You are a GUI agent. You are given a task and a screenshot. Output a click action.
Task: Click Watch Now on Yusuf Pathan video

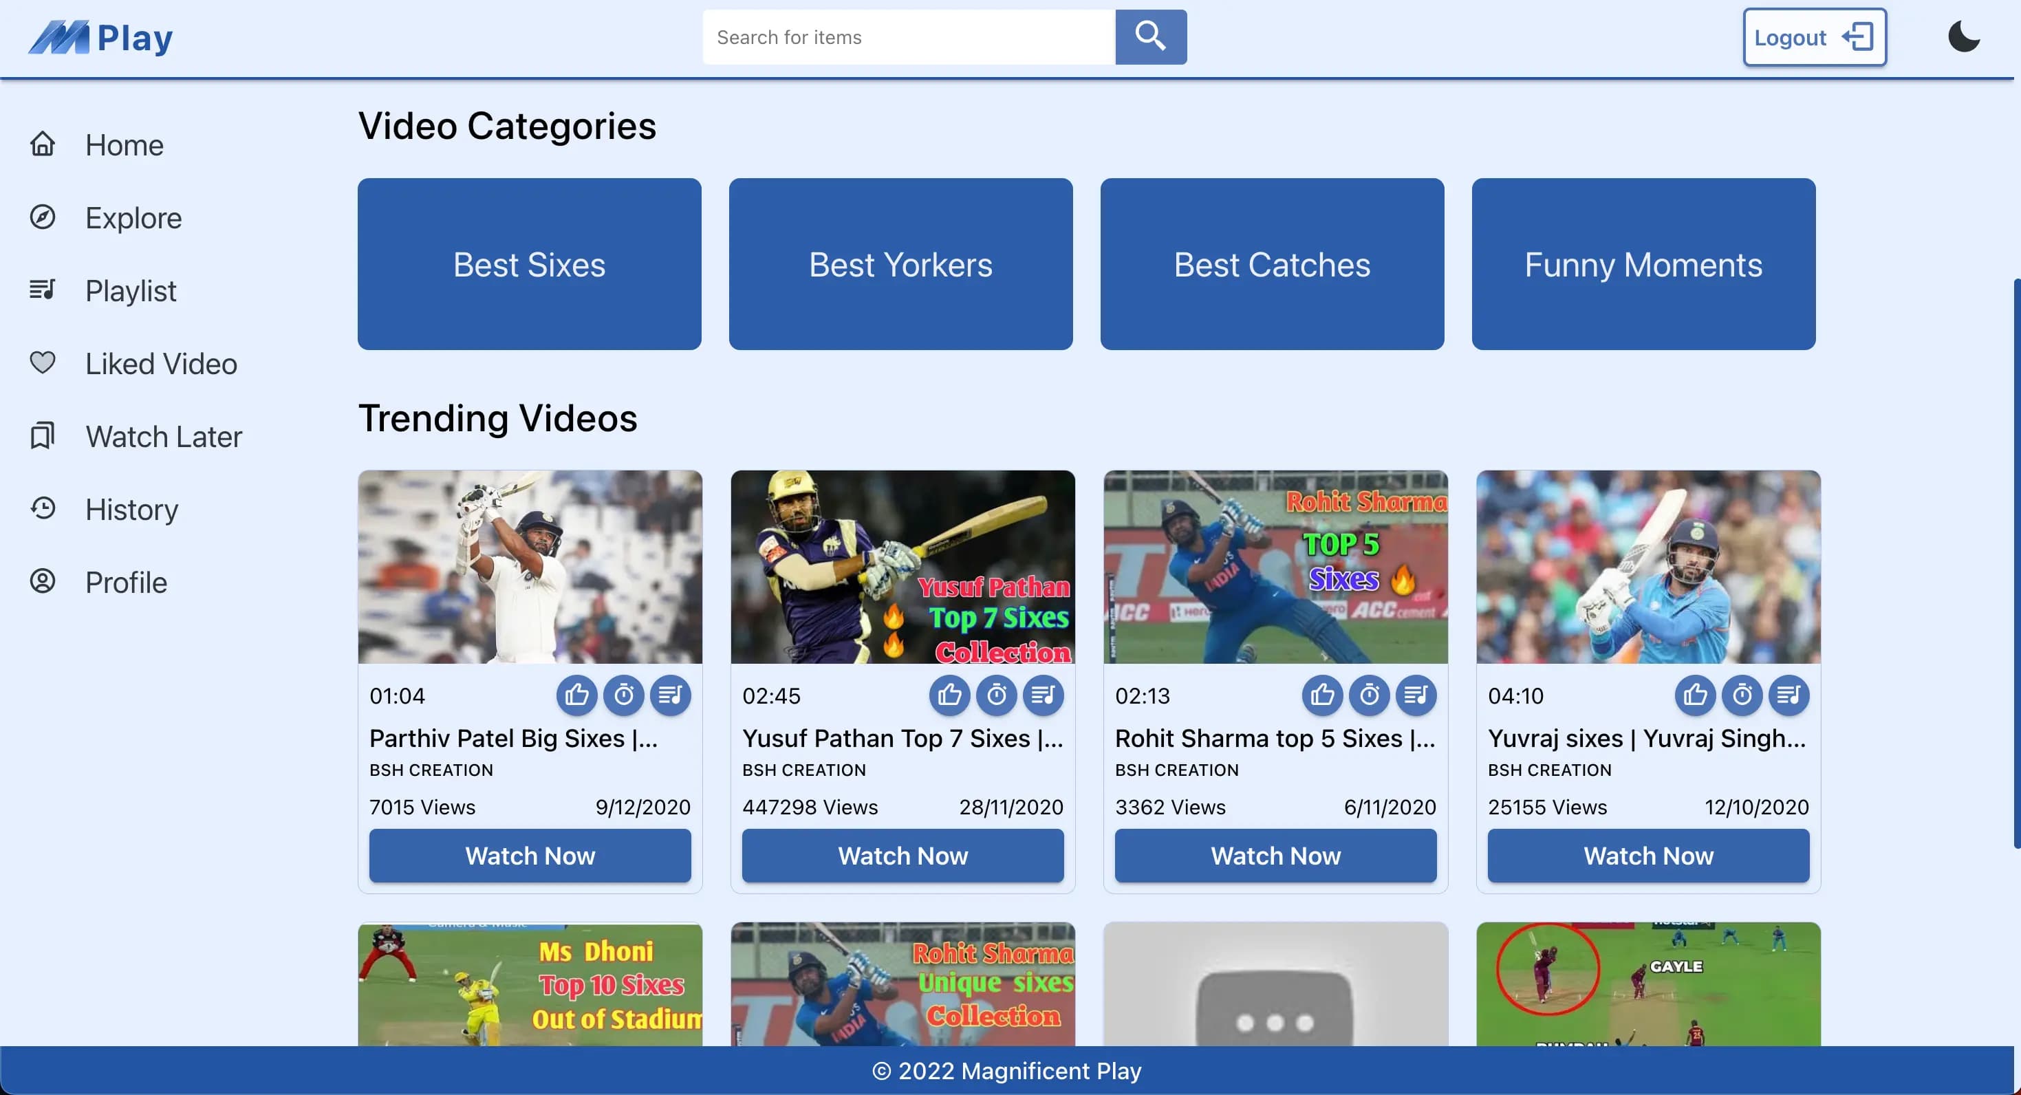click(x=902, y=854)
